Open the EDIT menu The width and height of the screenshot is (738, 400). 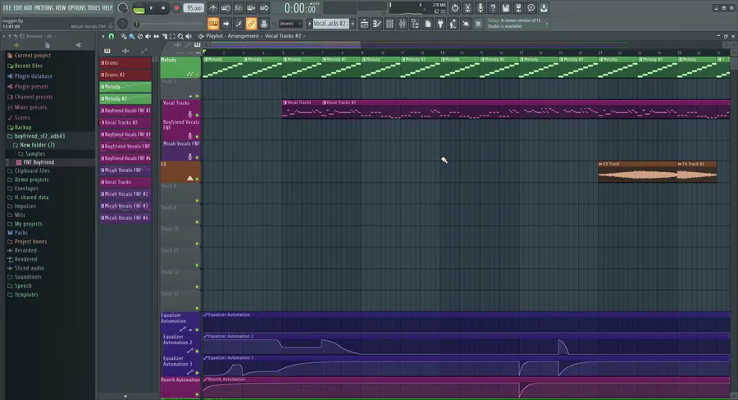click(18, 8)
